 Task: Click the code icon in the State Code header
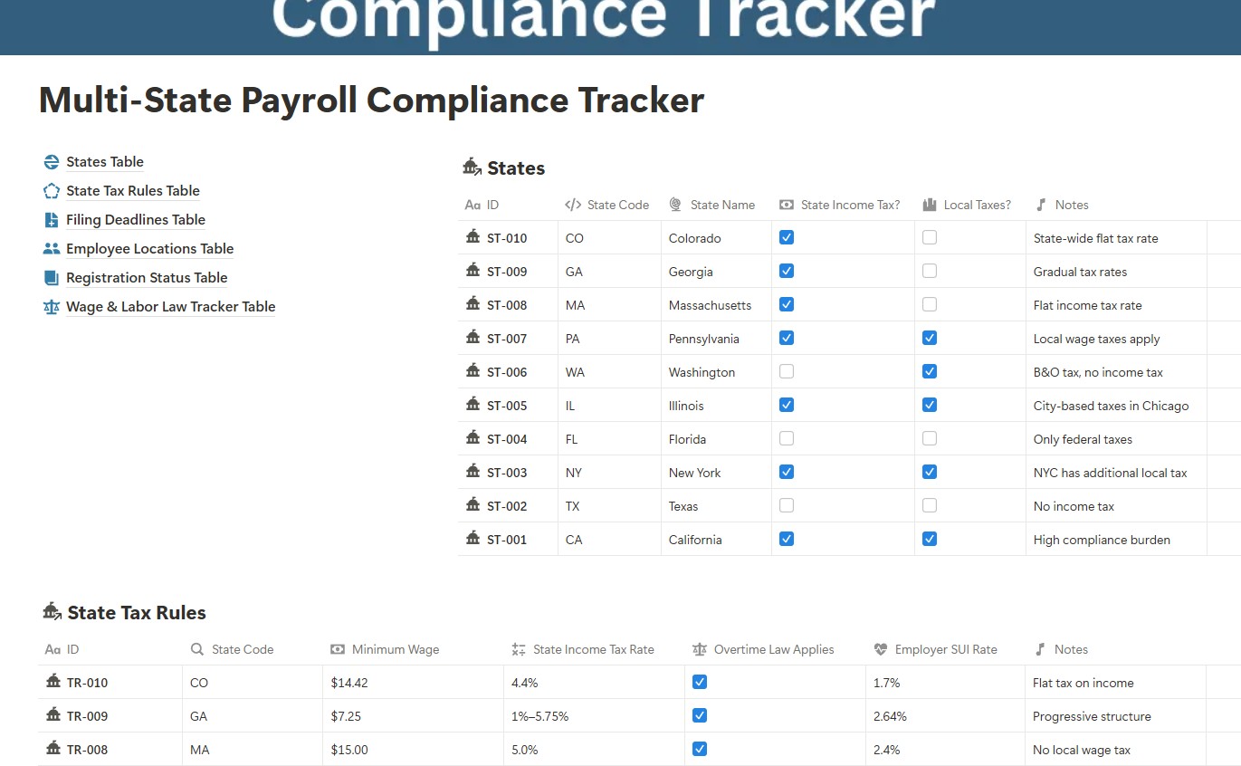coord(575,205)
